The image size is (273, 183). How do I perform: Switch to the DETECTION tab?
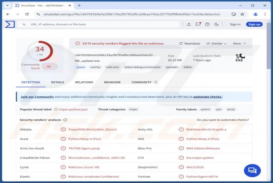(x=31, y=82)
